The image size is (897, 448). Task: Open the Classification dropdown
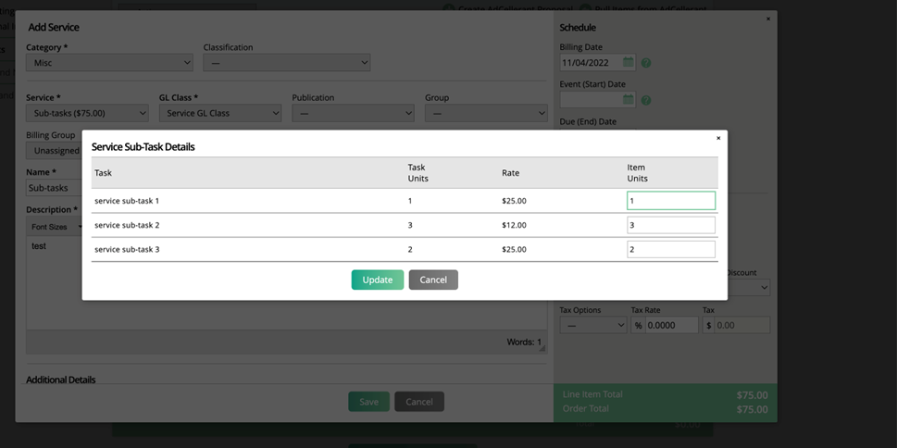(286, 63)
